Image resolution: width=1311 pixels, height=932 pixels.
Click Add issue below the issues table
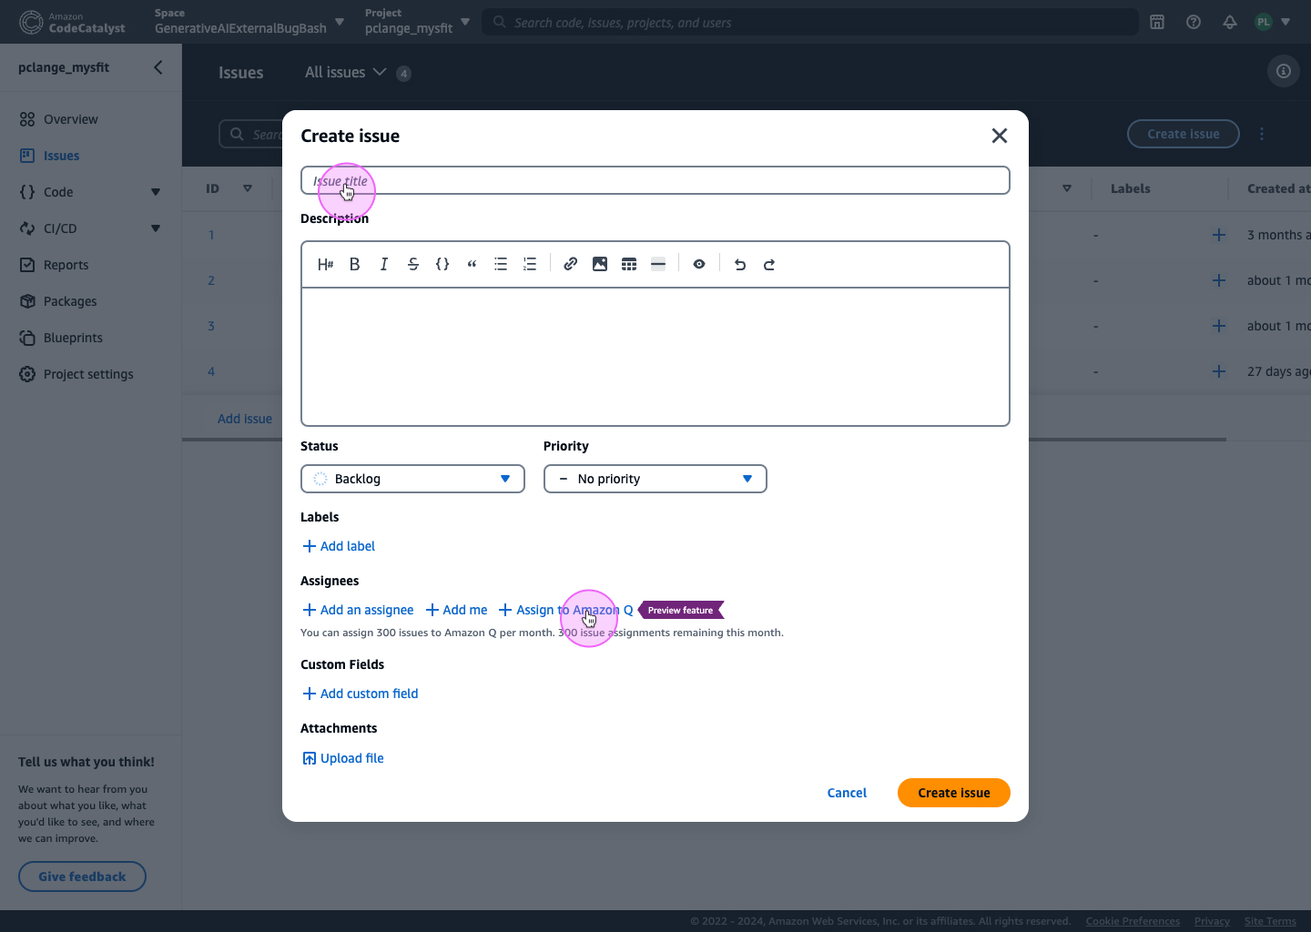tap(245, 419)
